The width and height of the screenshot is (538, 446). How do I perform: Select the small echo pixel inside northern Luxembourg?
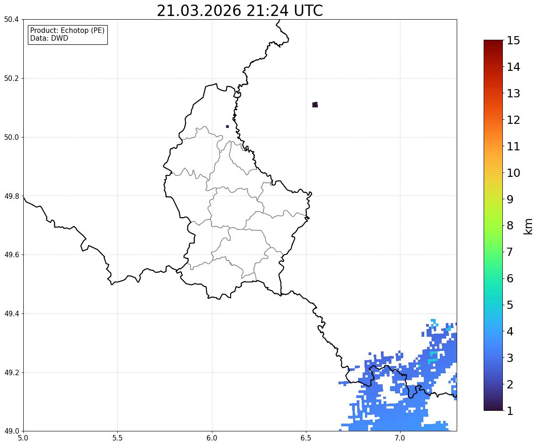click(227, 127)
